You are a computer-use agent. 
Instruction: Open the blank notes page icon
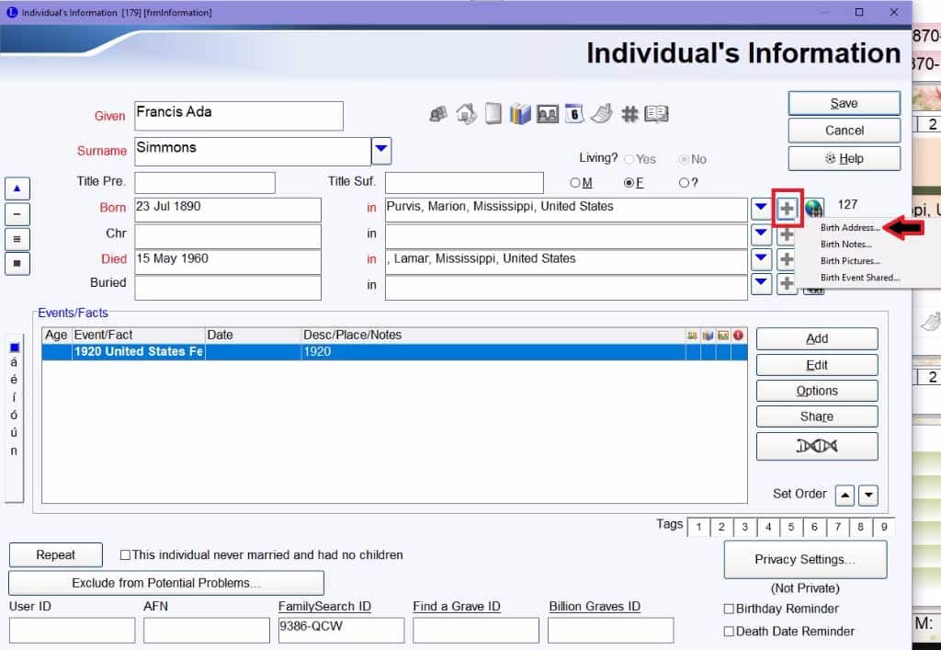[x=493, y=113]
